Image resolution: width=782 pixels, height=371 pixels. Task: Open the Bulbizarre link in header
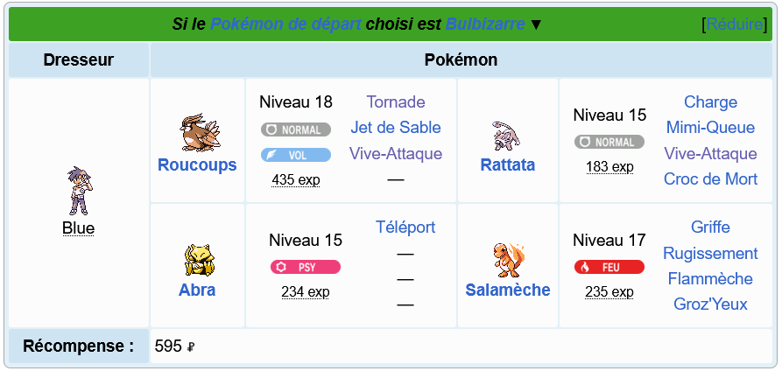click(485, 24)
